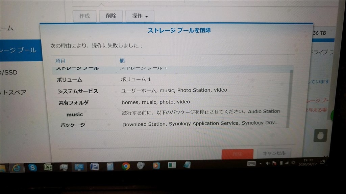Open the remote desktop taskbar icon
Image resolution: width=346 pixels, height=194 pixels.
79,167
